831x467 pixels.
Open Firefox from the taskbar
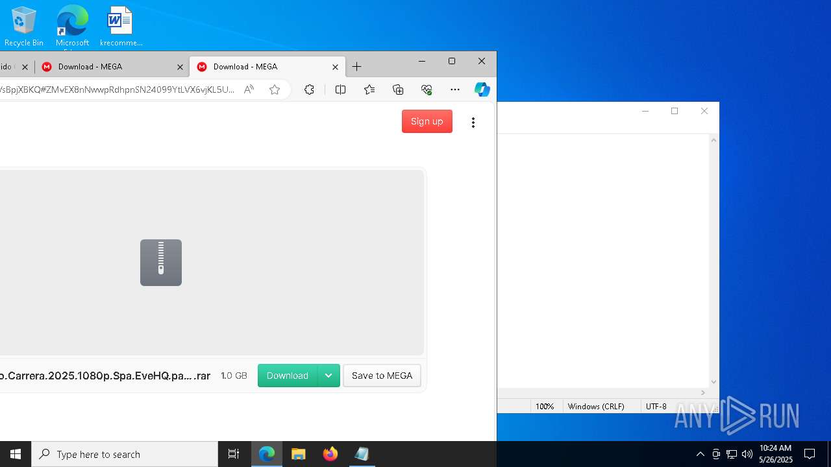[330, 454]
